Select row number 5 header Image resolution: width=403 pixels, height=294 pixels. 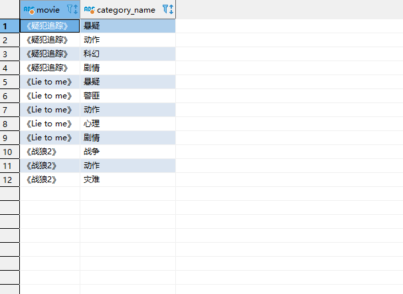point(10,82)
